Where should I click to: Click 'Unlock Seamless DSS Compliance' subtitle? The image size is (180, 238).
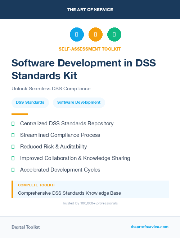51,88
